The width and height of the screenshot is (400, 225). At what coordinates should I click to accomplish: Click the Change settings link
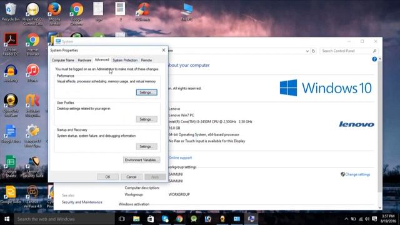point(357,174)
